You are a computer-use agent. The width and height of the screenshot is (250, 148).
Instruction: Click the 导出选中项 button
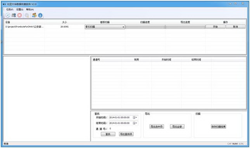tap(157, 126)
